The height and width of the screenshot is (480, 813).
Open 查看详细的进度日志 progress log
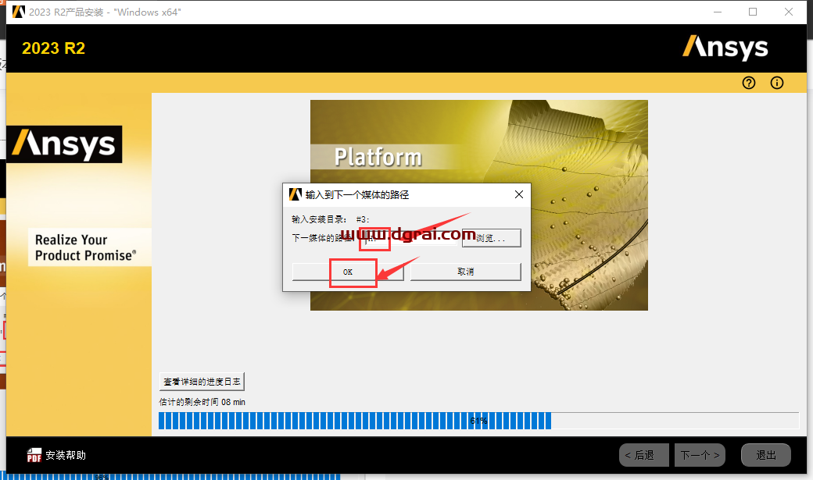[x=202, y=382]
